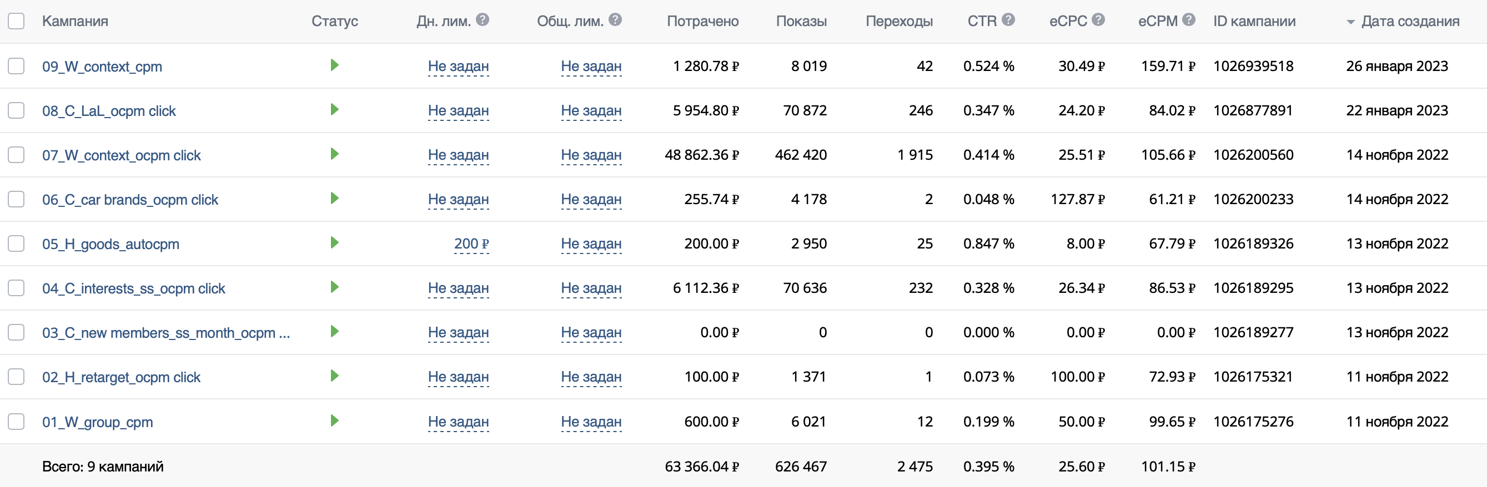
Task: Click the help icon next to Общ. лим.
Action: 615,20
